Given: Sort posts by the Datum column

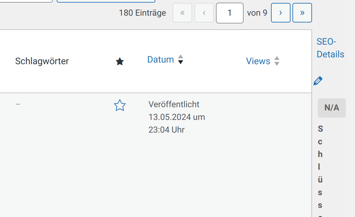Looking at the screenshot, I should click(x=161, y=60).
